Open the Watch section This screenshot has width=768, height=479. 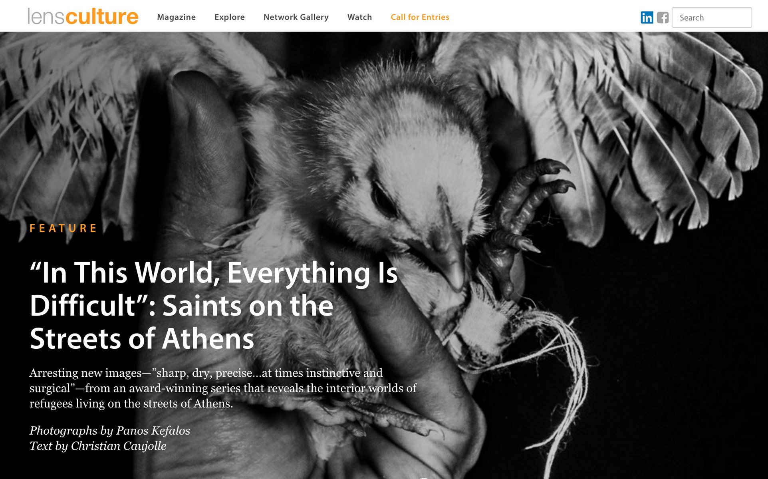(359, 17)
